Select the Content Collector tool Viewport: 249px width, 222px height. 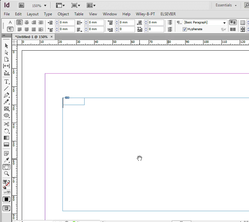(x=6, y=73)
